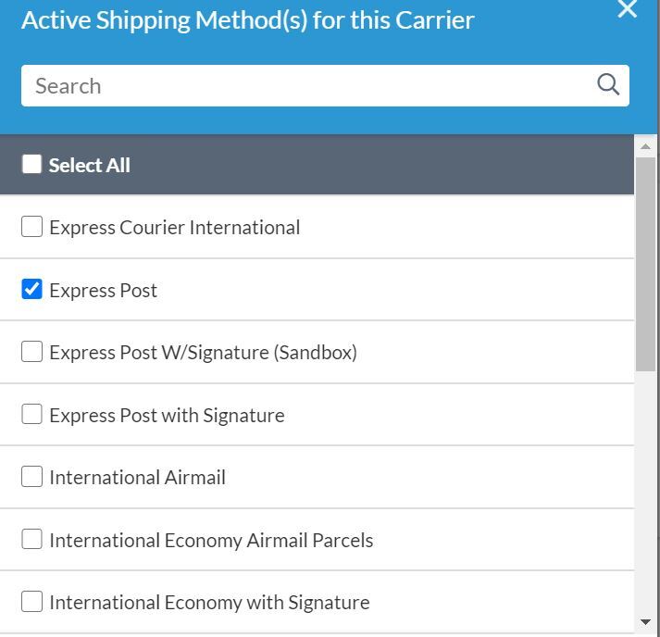Click the Express Post with Signature label
This screenshot has width=660, height=637.
167,416
